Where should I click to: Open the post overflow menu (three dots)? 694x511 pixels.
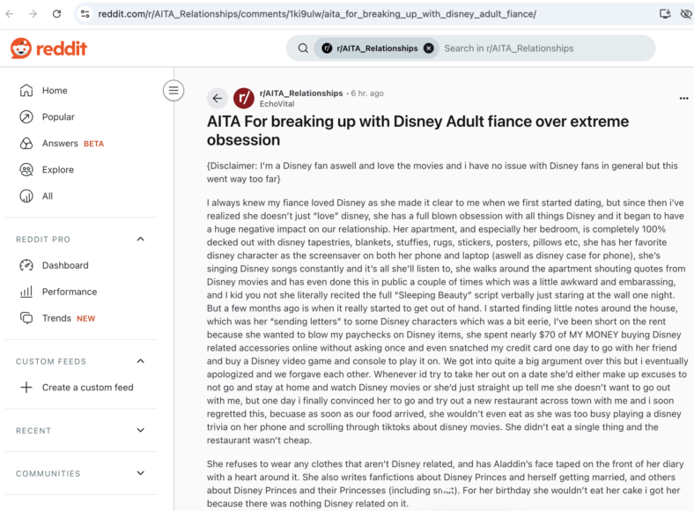click(x=683, y=99)
